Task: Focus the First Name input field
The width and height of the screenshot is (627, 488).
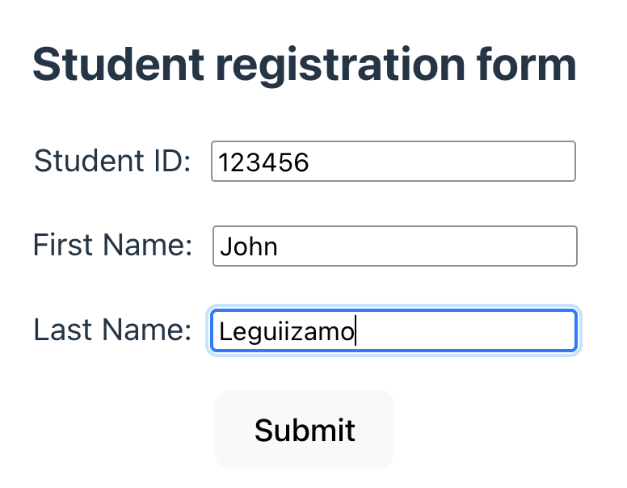Action: click(394, 246)
